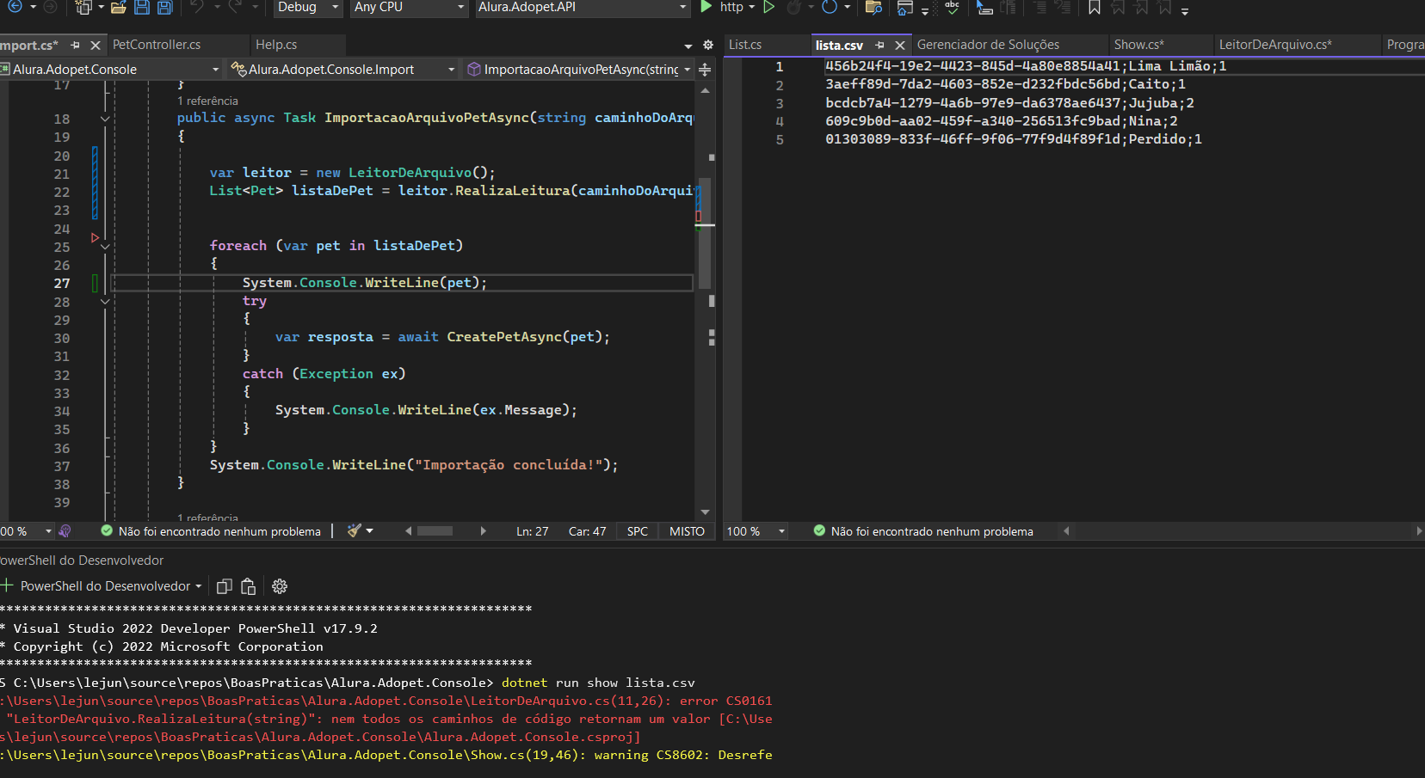The height and width of the screenshot is (778, 1425).
Task: Click the code cleanup broom icon
Action: pyautogui.click(x=355, y=531)
